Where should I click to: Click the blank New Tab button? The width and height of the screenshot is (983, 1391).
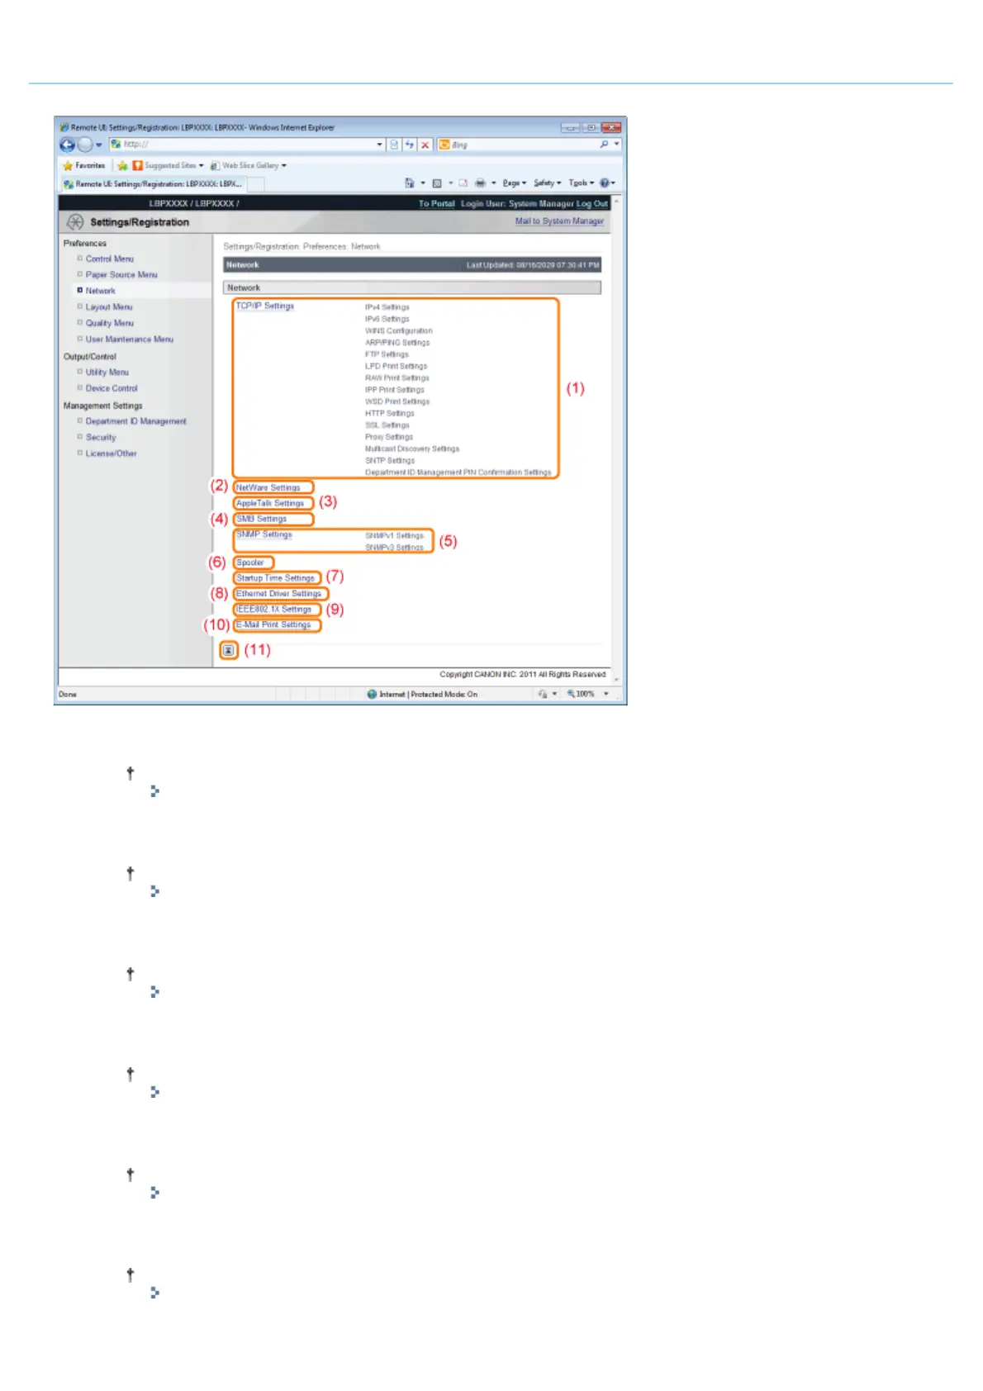(256, 184)
